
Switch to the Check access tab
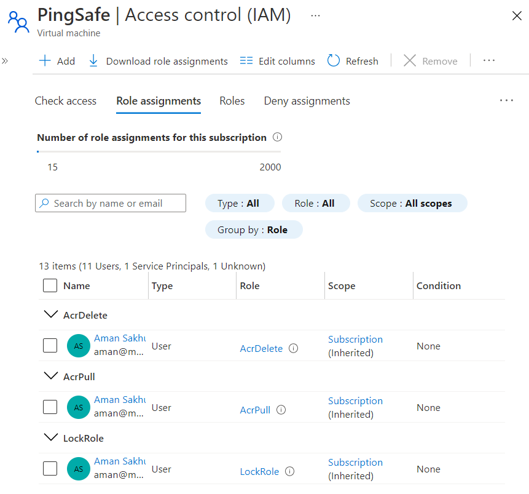[x=65, y=101]
